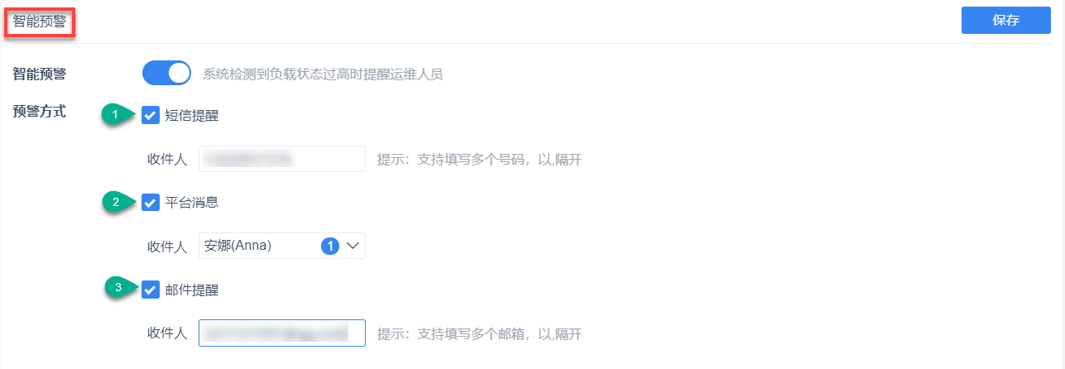This screenshot has height=369, width=1065.
Task: Toggle the 智能预警 switch off
Action: tap(167, 73)
